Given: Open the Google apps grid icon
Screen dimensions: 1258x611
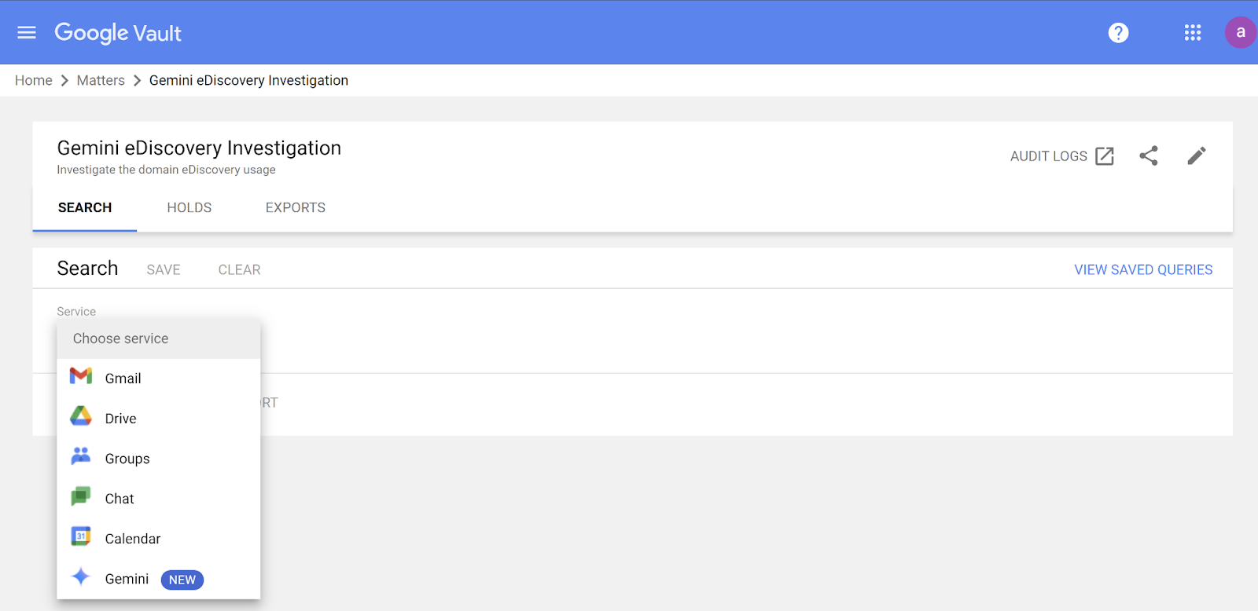Looking at the screenshot, I should pyautogui.click(x=1193, y=32).
